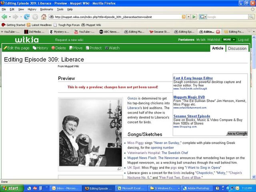Open the Forward history dropdown arrow
The height and width of the screenshot is (192, 256).
[x=21, y=17]
